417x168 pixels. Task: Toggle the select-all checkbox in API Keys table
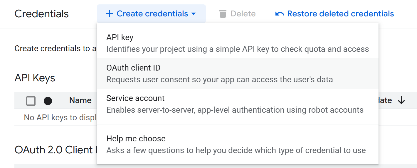click(31, 101)
